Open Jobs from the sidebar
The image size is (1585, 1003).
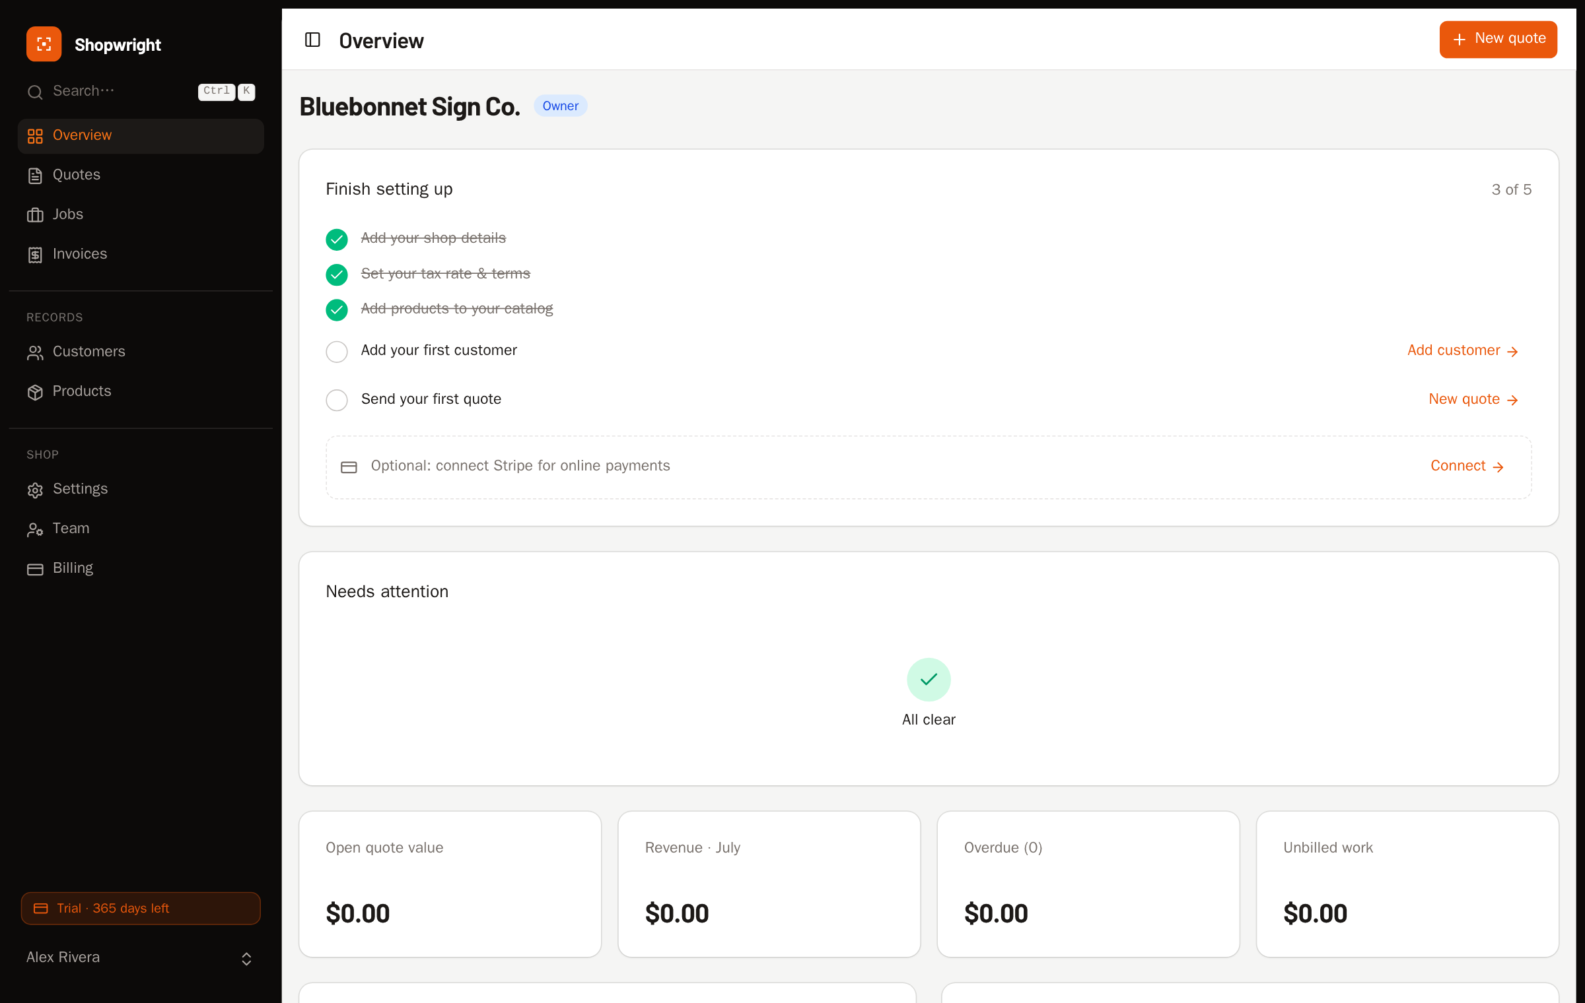point(141,215)
